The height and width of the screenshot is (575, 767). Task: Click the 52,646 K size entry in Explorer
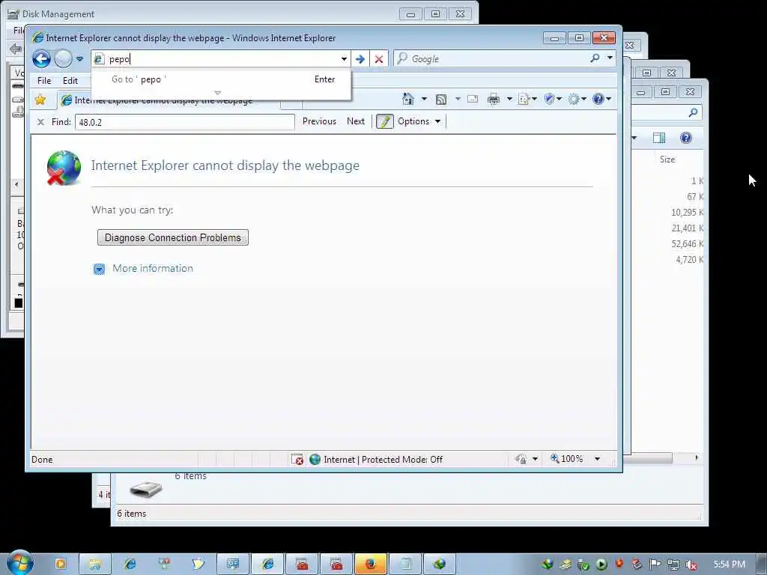tap(687, 244)
